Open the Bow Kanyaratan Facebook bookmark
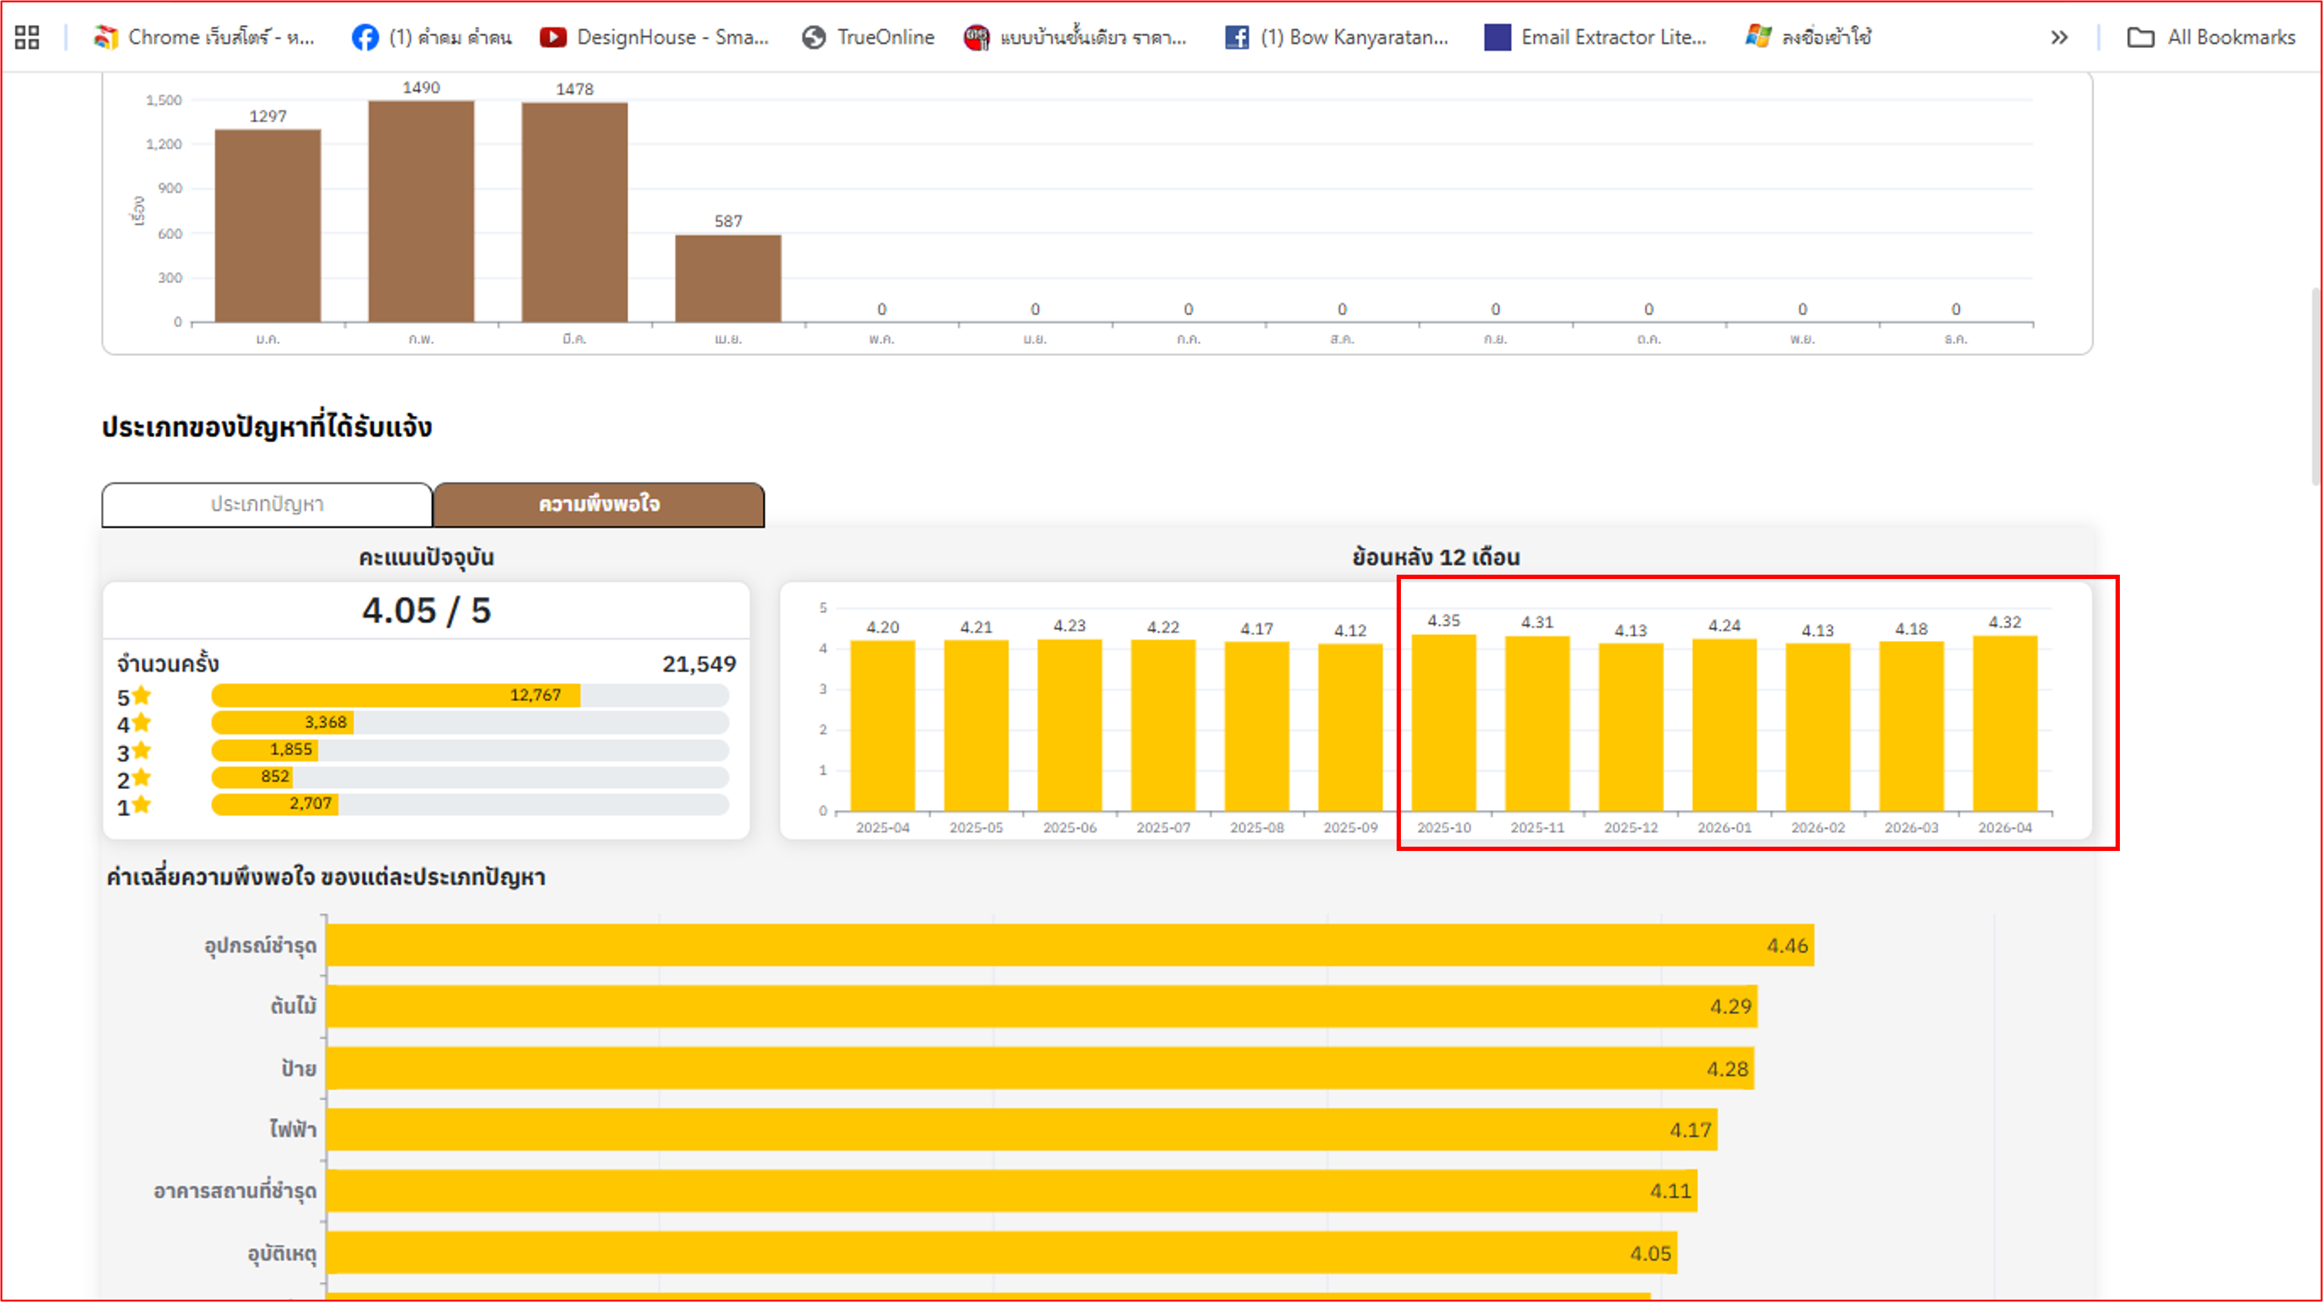Image resolution: width=2323 pixels, height=1302 pixels. coord(1336,37)
